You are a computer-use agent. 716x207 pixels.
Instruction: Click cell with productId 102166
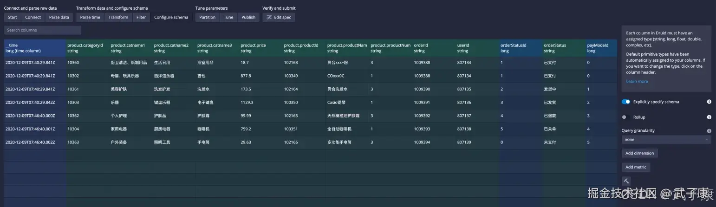pos(304,142)
